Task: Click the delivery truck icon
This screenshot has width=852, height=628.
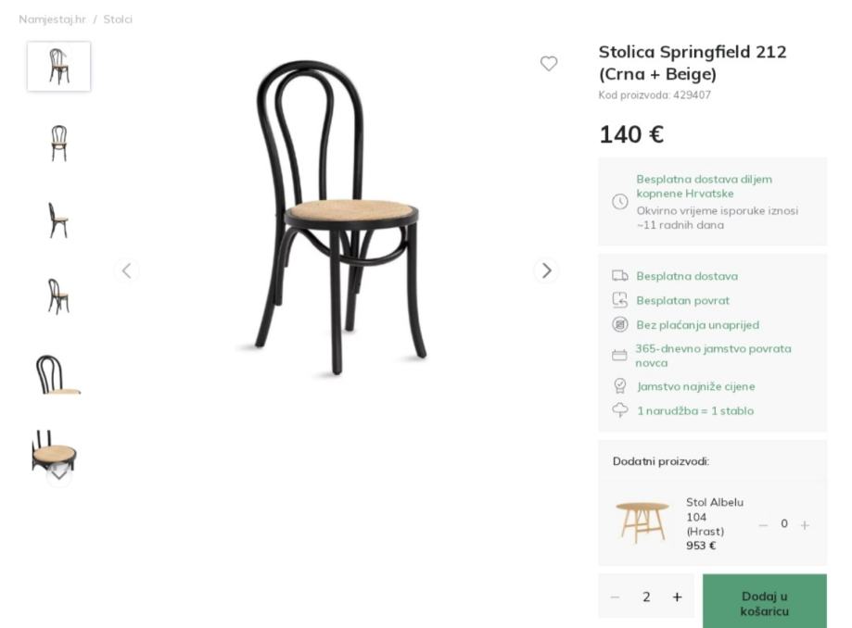Action: click(620, 276)
